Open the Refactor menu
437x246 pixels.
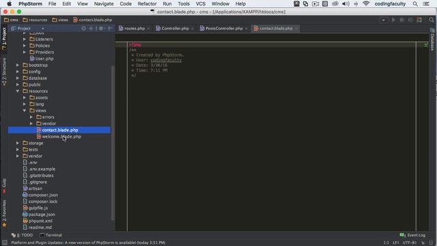pyautogui.click(x=147, y=4)
